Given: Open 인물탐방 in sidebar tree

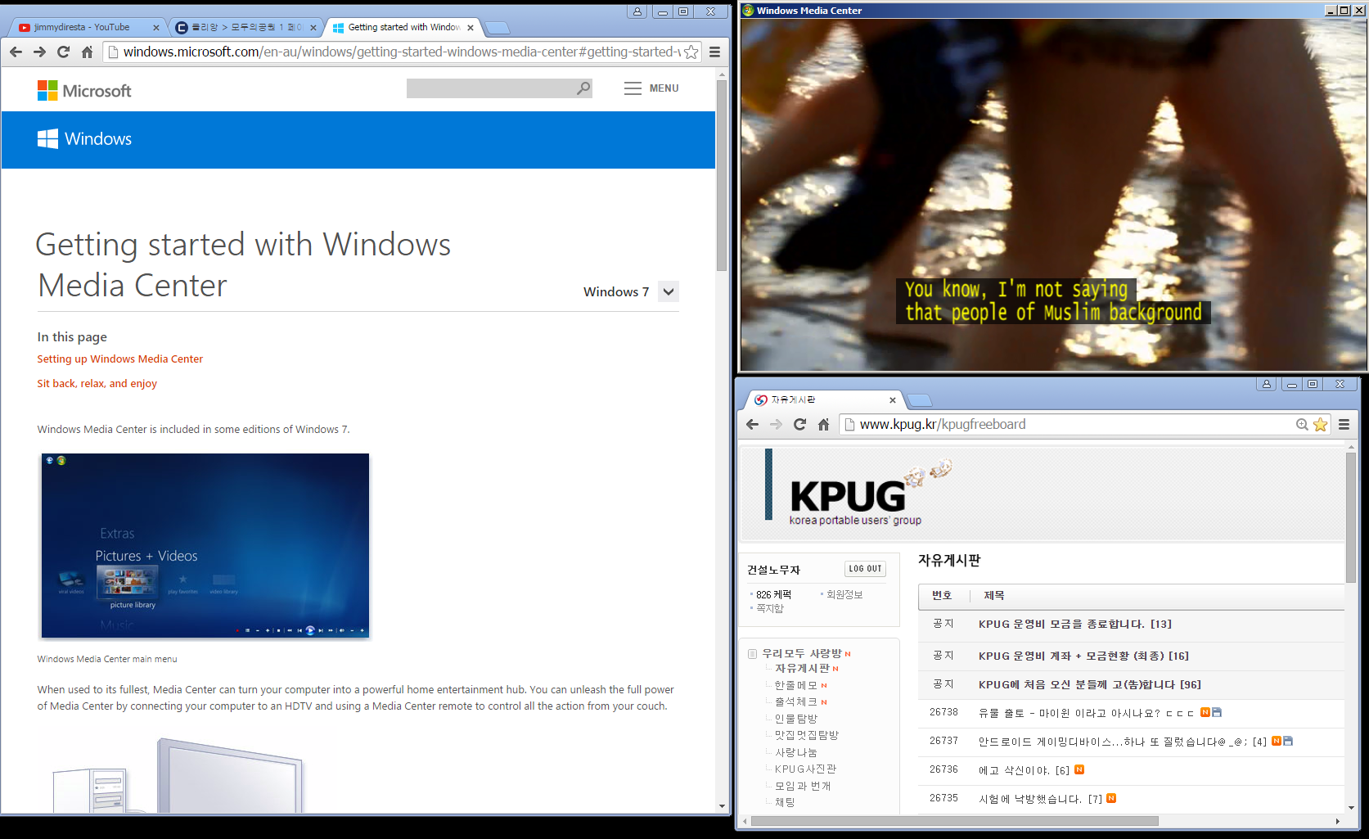Looking at the screenshot, I should click(795, 719).
